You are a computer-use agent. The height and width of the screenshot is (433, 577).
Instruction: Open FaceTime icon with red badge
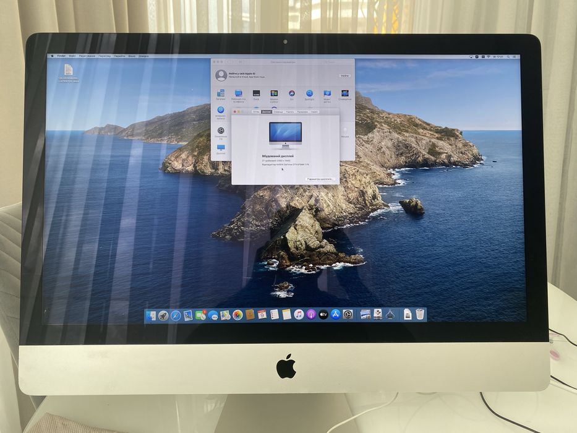(200, 315)
